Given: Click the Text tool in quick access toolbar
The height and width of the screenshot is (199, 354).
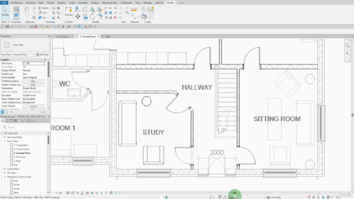Looking at the screenshot, I should 63,27.
